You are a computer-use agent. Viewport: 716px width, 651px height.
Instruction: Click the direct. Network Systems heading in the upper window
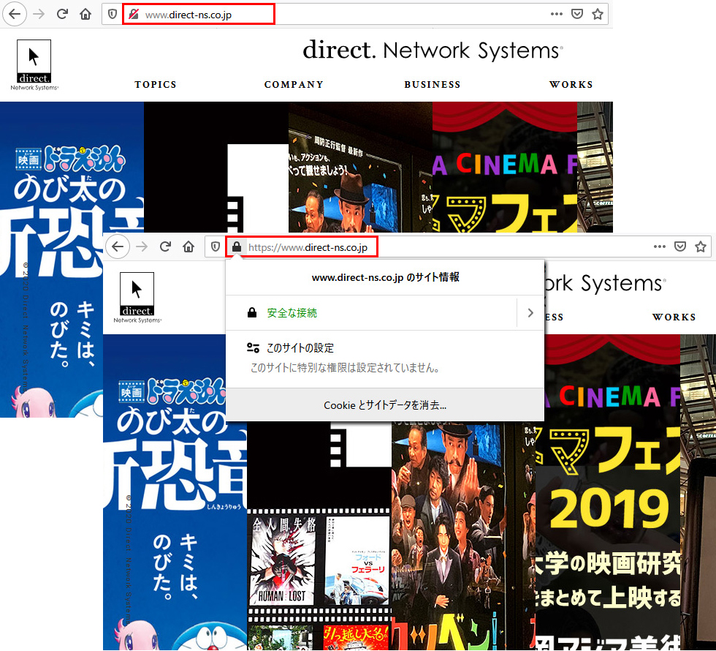pos(433,50)
